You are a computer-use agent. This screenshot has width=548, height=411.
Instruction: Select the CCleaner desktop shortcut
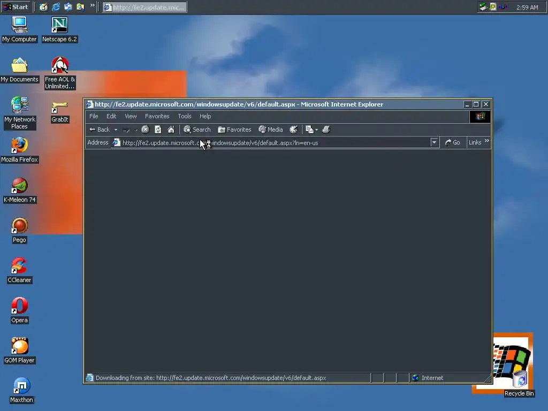[x=20, y=271]
